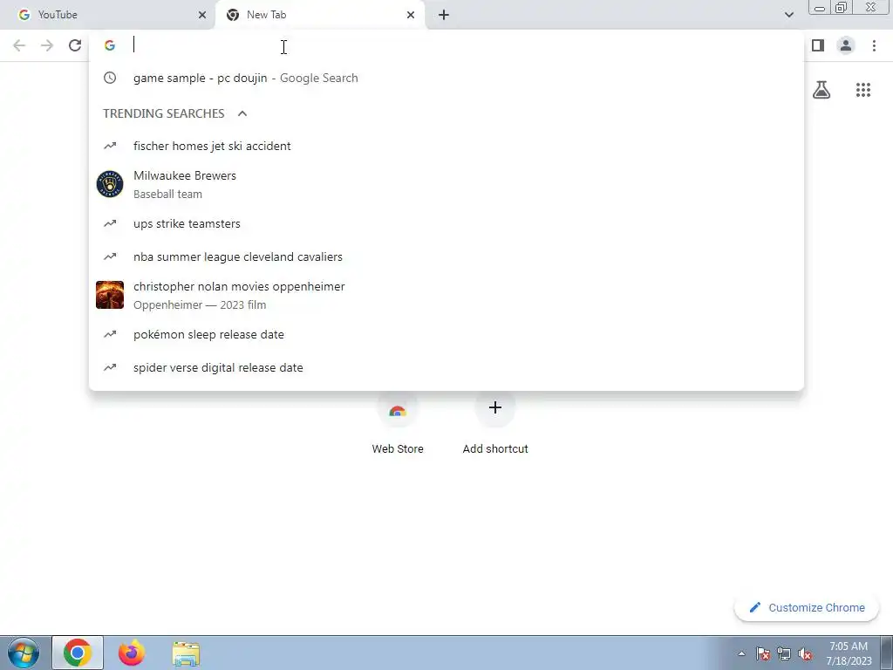Open a new tab with plus button
This screenshot has height=670, width=893.
click(x=444, y=15)
